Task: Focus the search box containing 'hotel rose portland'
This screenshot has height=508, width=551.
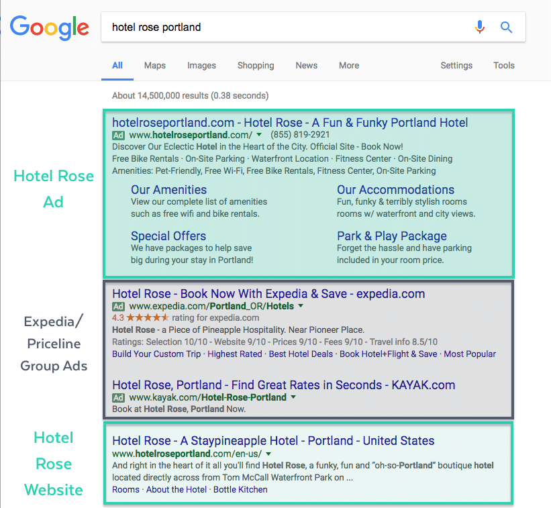Action: 313,27
